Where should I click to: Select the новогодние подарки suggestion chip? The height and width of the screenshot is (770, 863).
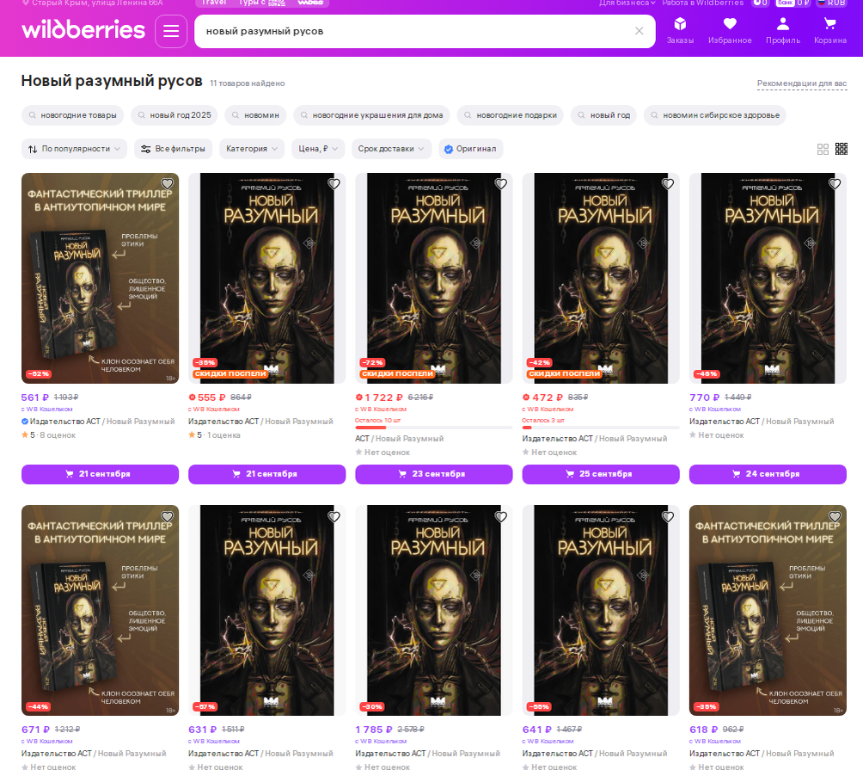(x=511, y=115)
